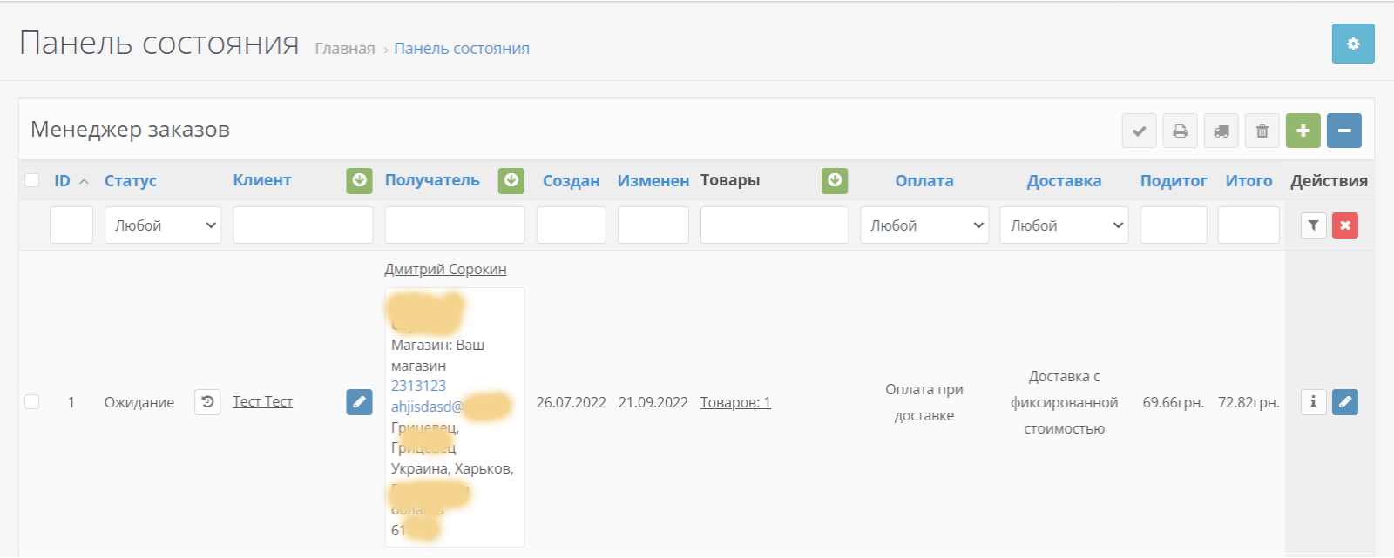The image size is (1394, 558).
Task: Open recipient Дмитрий Сорокин link
Action: click(445, 270)
